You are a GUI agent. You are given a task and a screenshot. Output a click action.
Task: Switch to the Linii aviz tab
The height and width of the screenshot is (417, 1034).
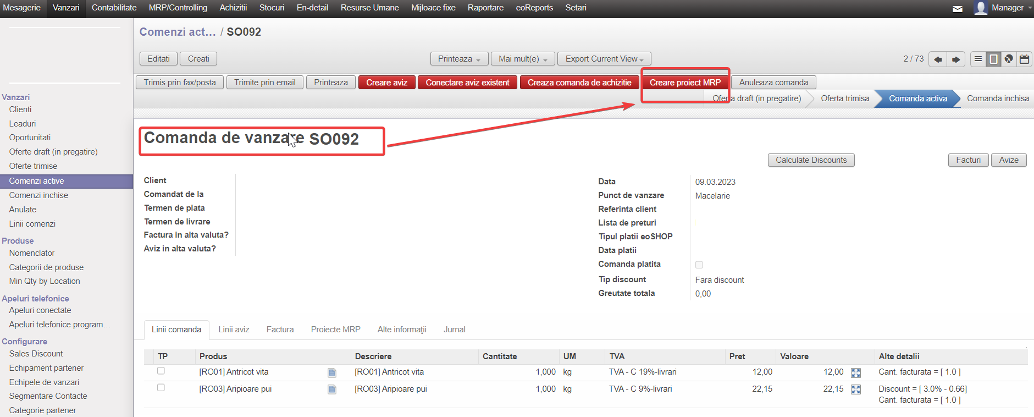pyautogui.click(x=234, y=330)
